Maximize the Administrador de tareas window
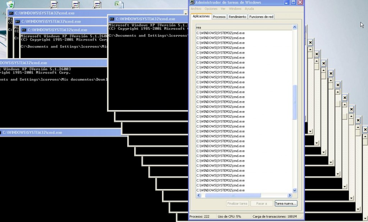Image resolution: width=368 pixels, height=222 pixels. tap(293, 3)
